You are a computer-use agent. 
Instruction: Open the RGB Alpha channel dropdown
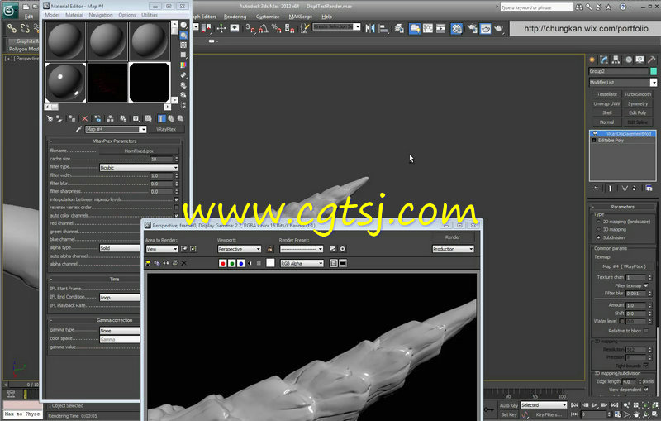[x=302, y=263]
